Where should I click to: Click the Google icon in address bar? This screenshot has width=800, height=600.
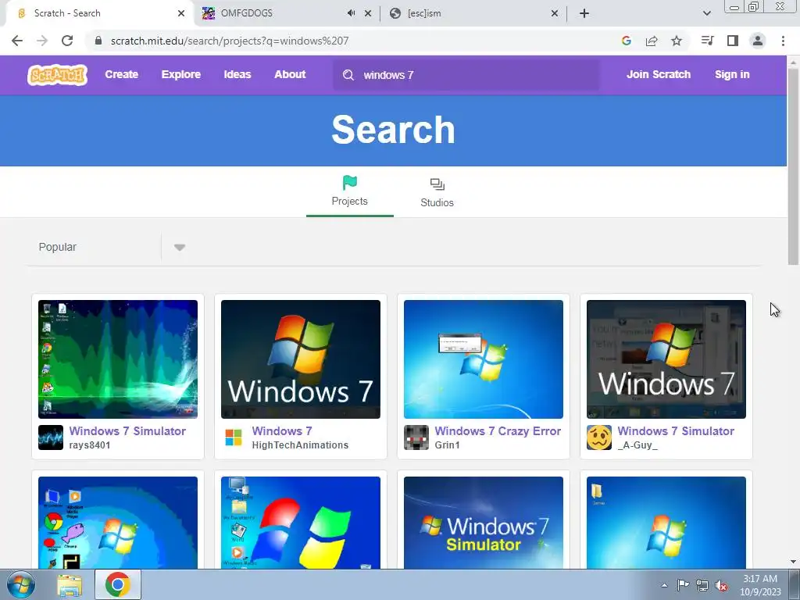[x=627, y=41]
